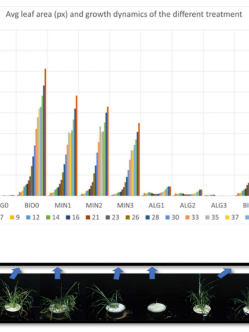
Task: Select the MIN3 axis label
Action: [125, 205]
